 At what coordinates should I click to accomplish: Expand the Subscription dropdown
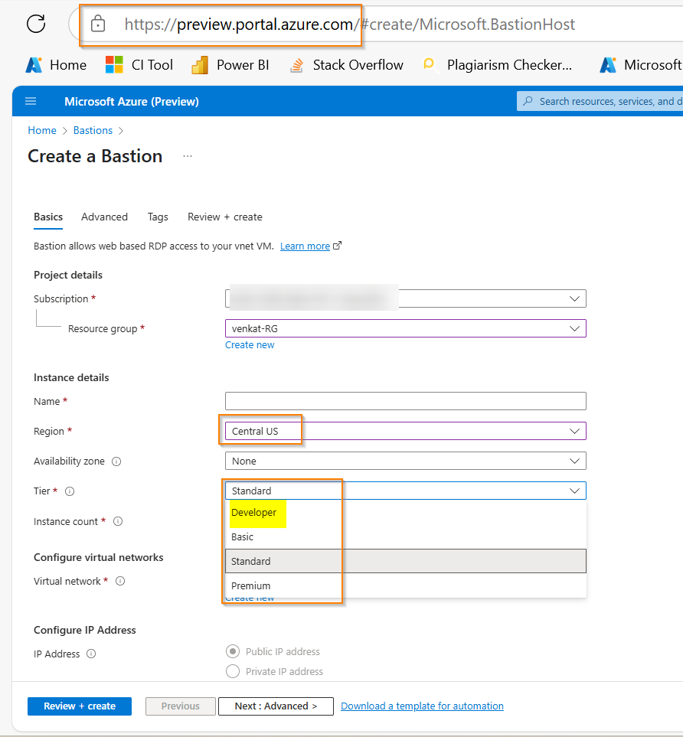pos(406,298)
